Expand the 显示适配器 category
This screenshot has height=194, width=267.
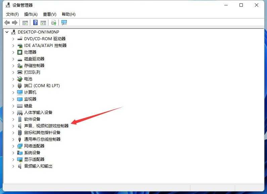click(13, 159)
